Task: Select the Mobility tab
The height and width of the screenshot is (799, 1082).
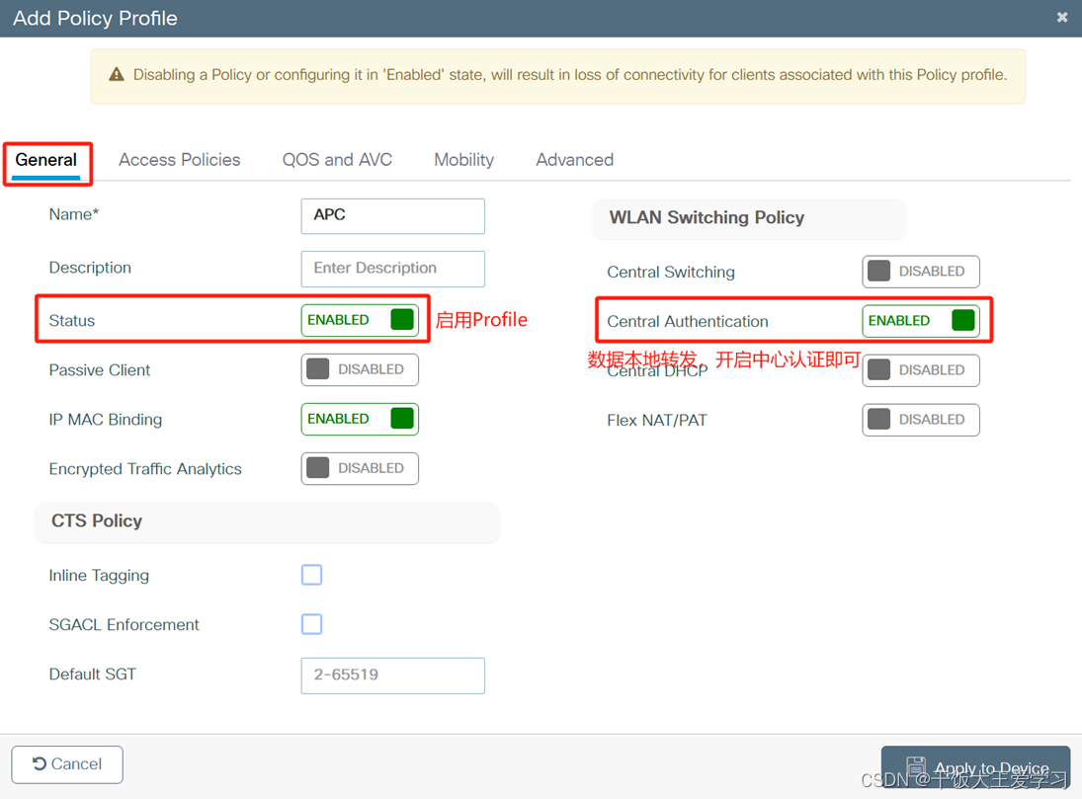Action: tap(463, 159)
